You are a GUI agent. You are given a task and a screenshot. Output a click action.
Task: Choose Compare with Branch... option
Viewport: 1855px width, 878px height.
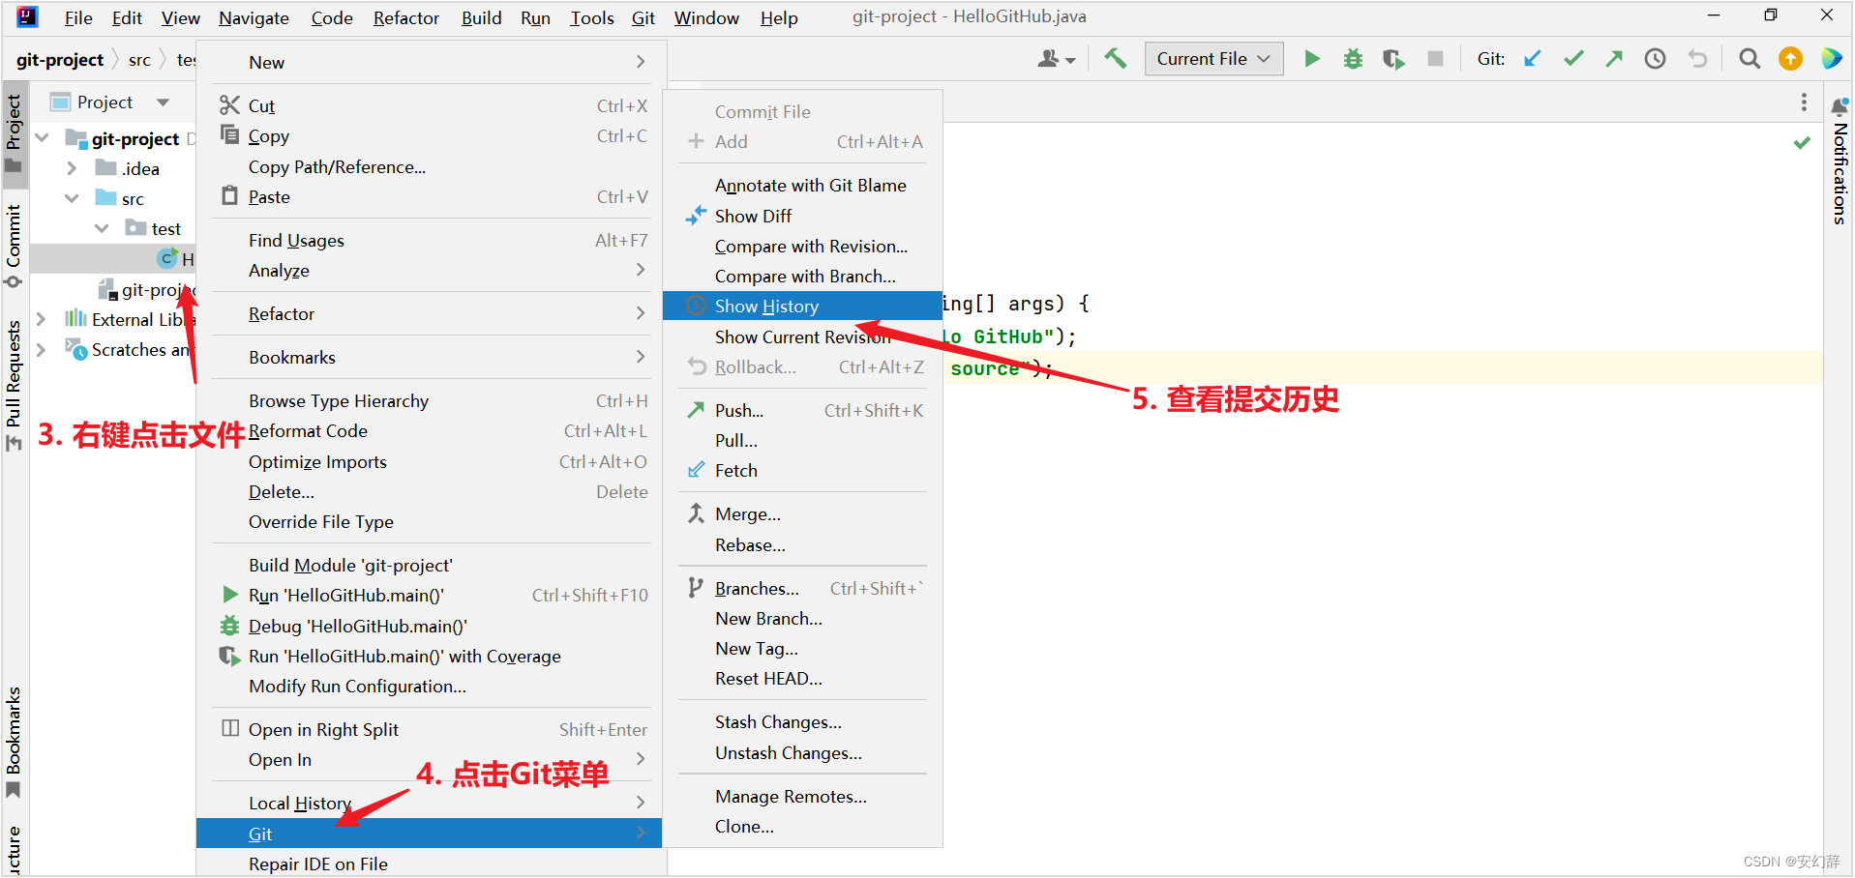click(x=802, y=276)
